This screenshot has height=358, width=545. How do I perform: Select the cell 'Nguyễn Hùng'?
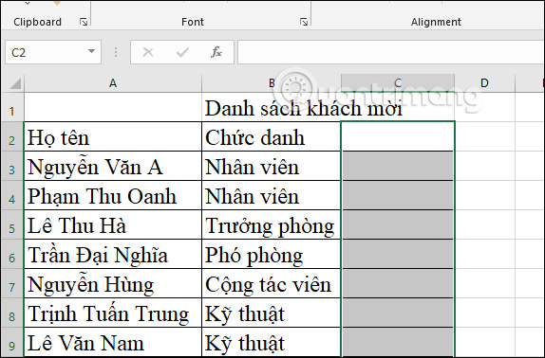(113, 283)
